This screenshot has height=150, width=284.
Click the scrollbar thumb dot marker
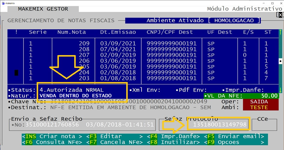click(x=280, y=61)
